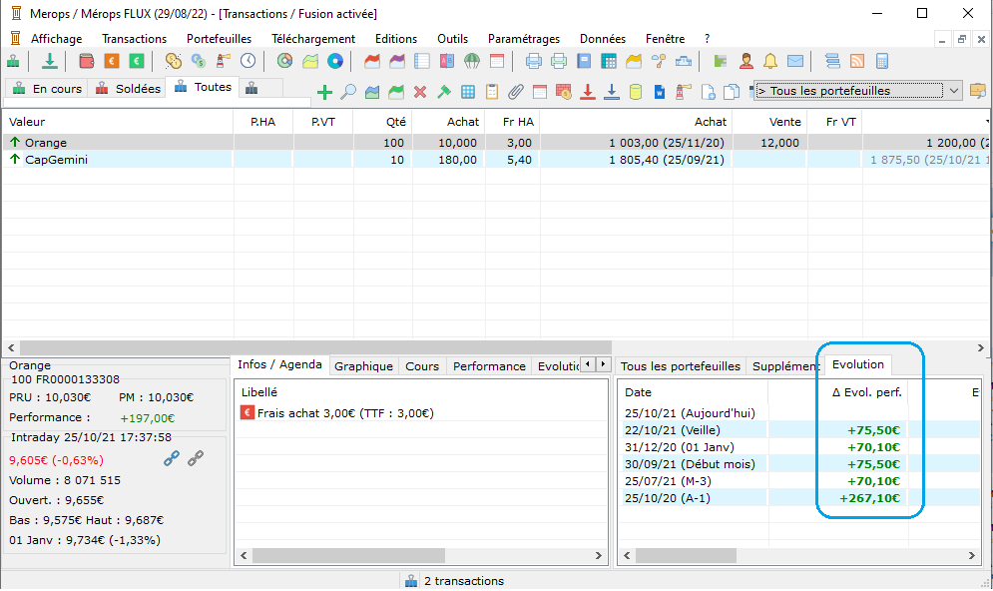Click the orange euro icon
The height and width of the screenshot is (591, 993).
(x=112, y=61)
